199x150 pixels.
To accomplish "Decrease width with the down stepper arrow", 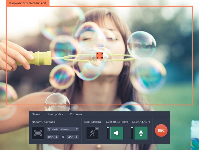I will 57,138.
